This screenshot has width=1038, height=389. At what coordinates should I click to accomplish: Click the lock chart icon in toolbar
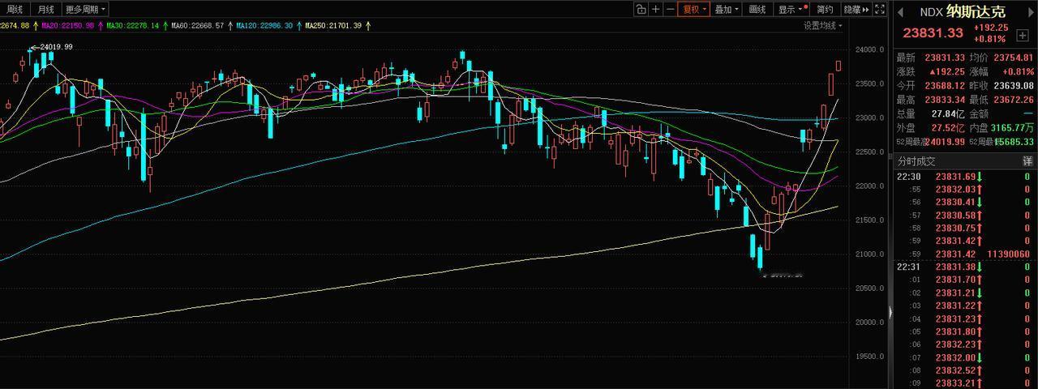641,10
